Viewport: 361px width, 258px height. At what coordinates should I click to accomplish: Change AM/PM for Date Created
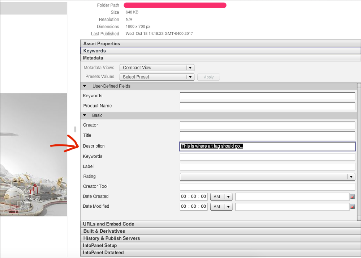point(221,197)
